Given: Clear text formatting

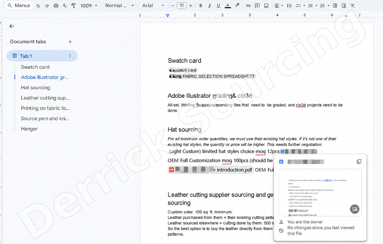Looking at the screenshot, I should (x=353, y=6).
